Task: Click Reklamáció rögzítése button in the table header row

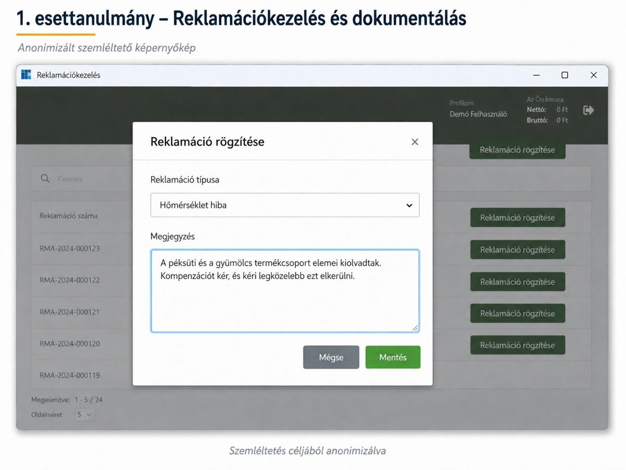Action: coord(517,218)
